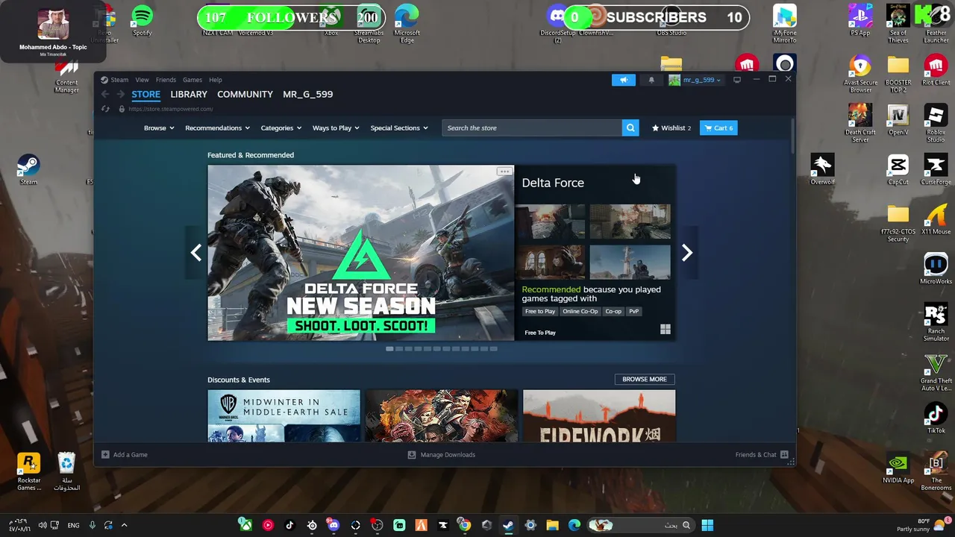This screenshot has height=537, width=955.
Task: Open the Help menu
Action: [x=216, y=80]
